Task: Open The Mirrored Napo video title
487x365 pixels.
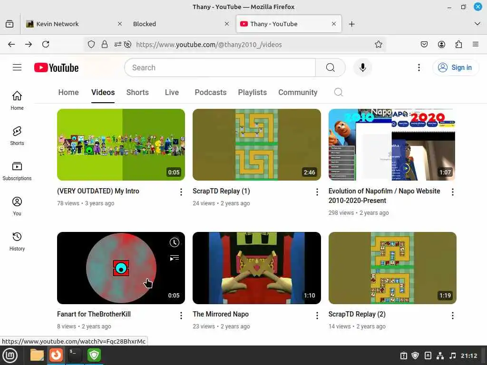Action: coord(221,314)
